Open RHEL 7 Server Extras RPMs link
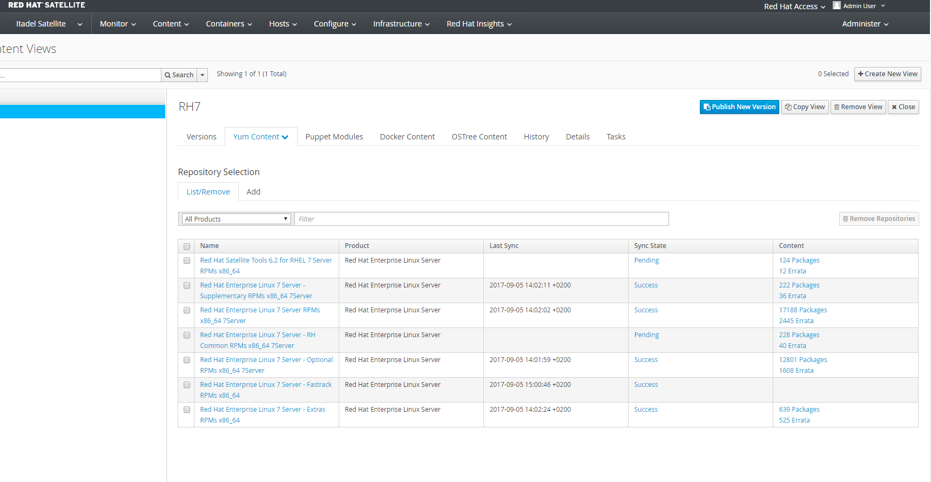Viewport: 931px width, 482px height. point(262,415)
